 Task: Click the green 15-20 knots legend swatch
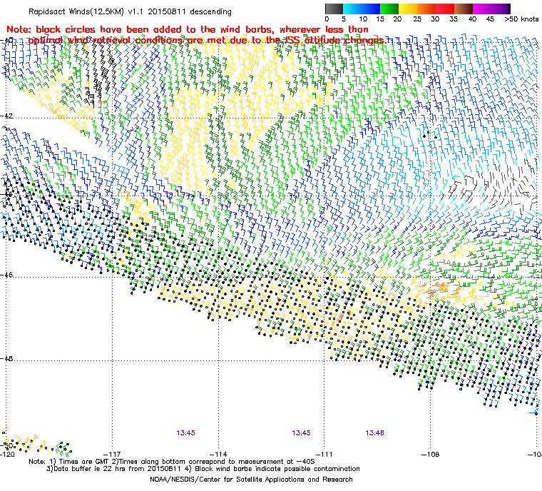(389, 9)
